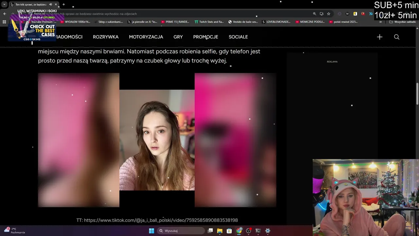Screen dimensions: 419x236
Task: Expand more sections with the plus icon
Action: click(380, 37)
